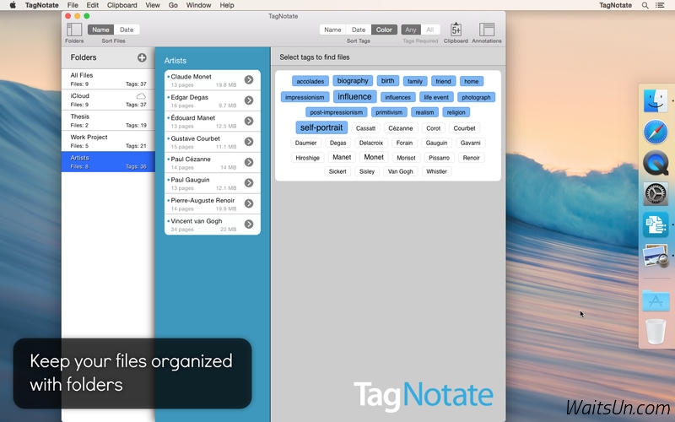675x422 pixels.
Task: Open Paul Cézanne file arrow
Action: 249,162
